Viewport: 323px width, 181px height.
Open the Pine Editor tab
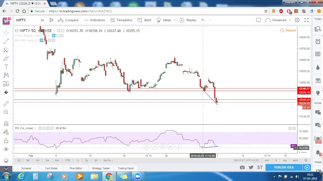click(76, 168)
